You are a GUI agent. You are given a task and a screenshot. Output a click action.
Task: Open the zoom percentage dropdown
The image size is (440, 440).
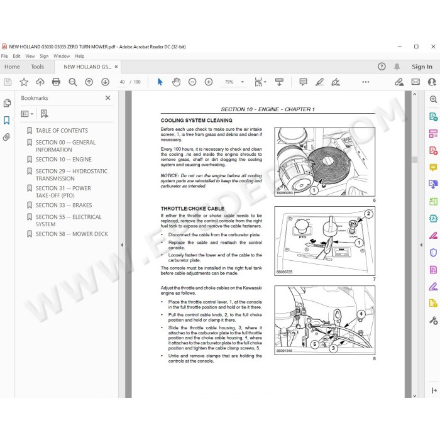(x=243, y=82)
